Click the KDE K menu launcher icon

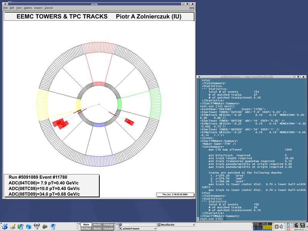click(x=5, y=226)
